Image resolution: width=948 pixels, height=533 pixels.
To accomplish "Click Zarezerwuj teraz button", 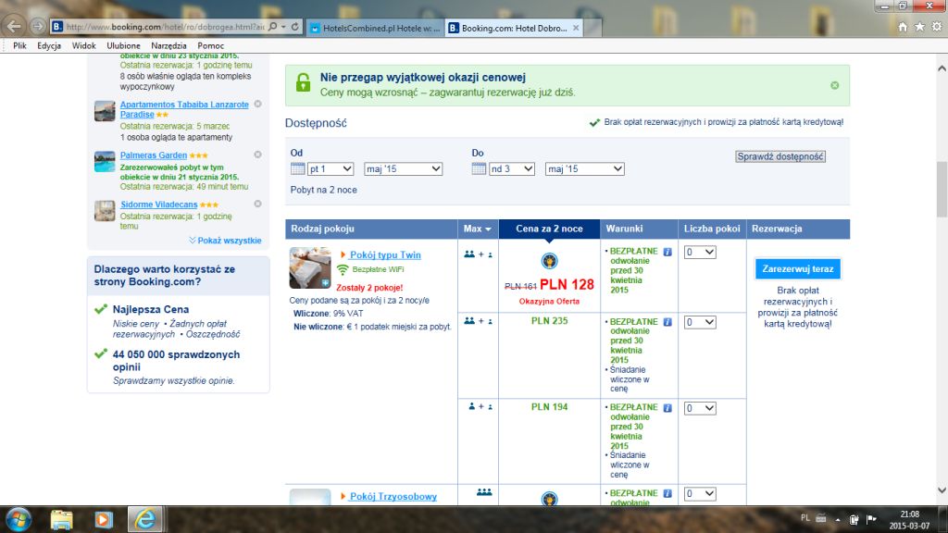I will pyautogui.click(x=797, y=269).
